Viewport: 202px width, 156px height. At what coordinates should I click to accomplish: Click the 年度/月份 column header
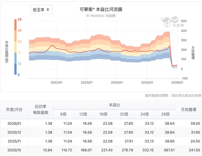[14, 110]
